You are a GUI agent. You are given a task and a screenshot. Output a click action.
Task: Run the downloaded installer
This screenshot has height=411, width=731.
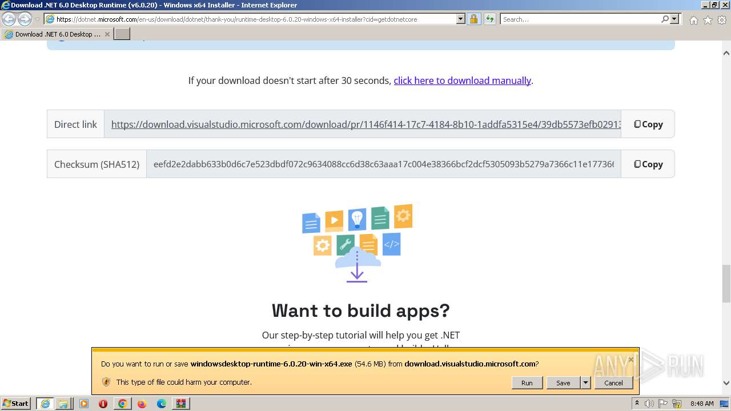coord(527,382)
